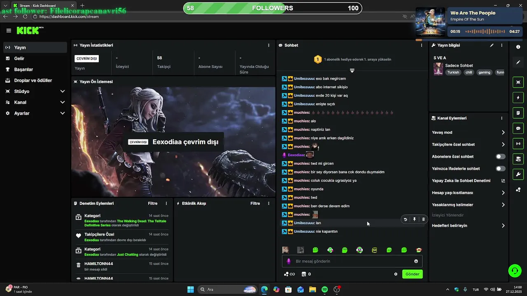This screenshot has width=527, height=296.
Task: Open Kanal Eylemleri three-dot options
Action: (501, 118)
